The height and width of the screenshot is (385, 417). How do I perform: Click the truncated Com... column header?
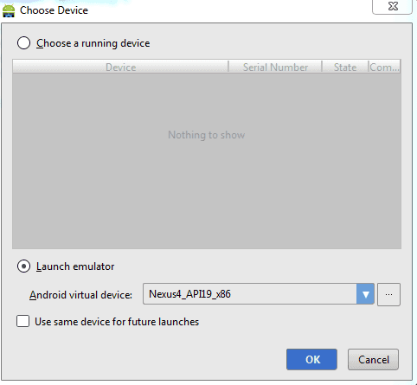pos(384,67)
